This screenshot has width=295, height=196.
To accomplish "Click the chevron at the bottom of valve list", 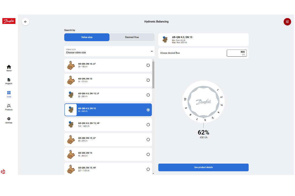I will [153, 173].
